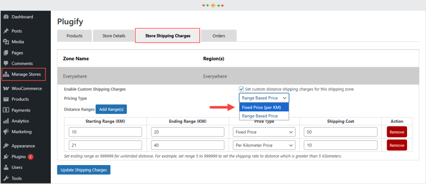This screenshot has height=184, width=426.
Task: Select the Store Shipping Charges tab
Action: pos(167,36)
